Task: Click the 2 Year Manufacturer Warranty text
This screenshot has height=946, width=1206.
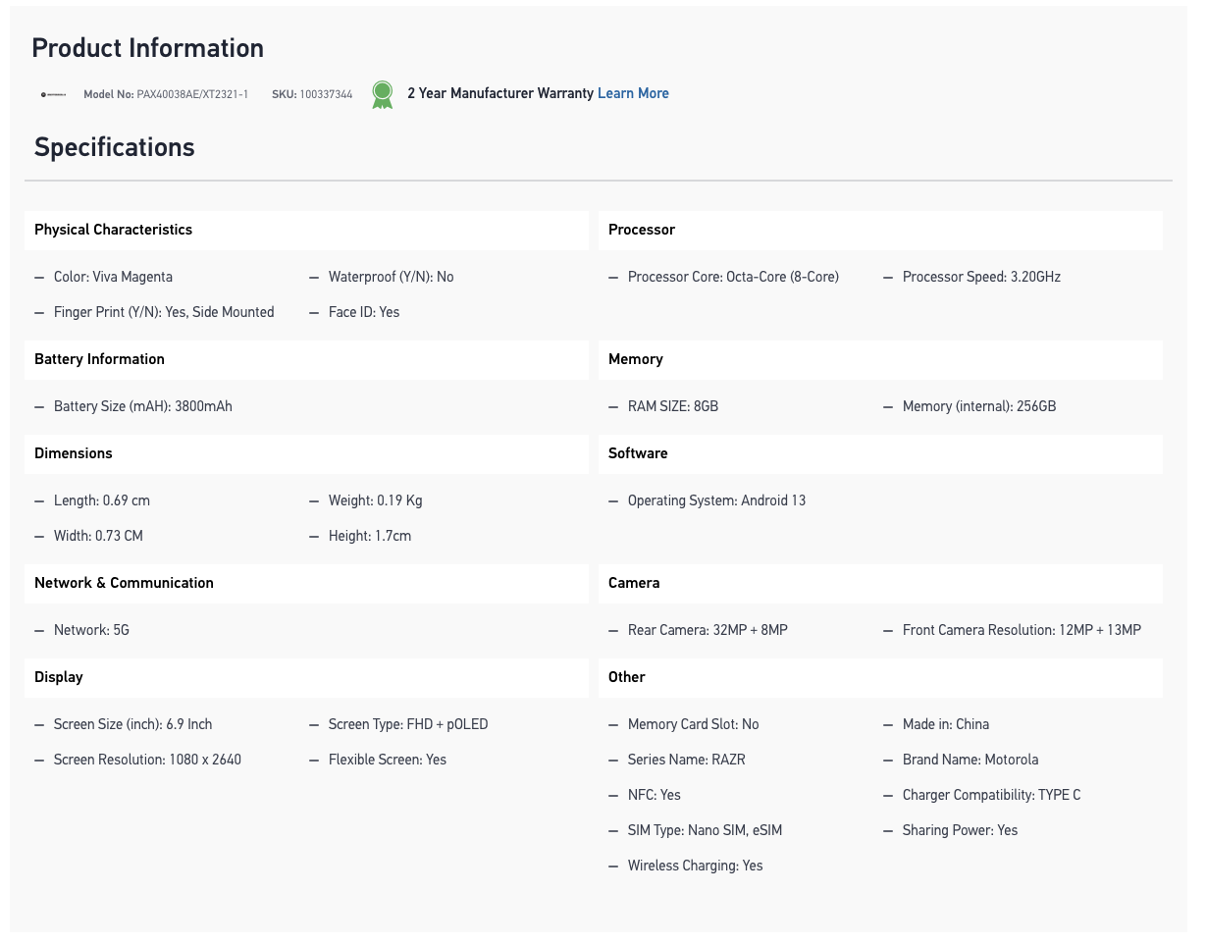Action: (x=500, y=93)
